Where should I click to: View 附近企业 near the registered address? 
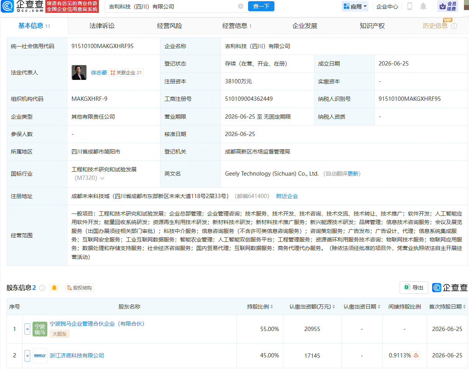click(x=287, y=196)
